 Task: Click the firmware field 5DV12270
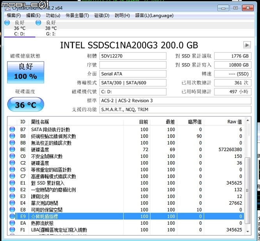133,56
